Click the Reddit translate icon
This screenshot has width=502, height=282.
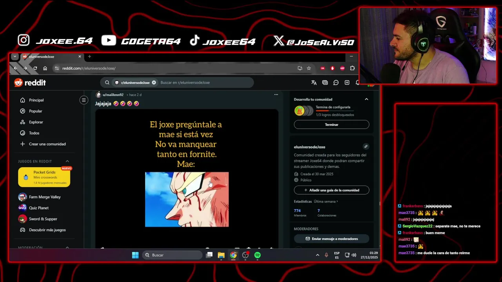click(x=314, y=83)
